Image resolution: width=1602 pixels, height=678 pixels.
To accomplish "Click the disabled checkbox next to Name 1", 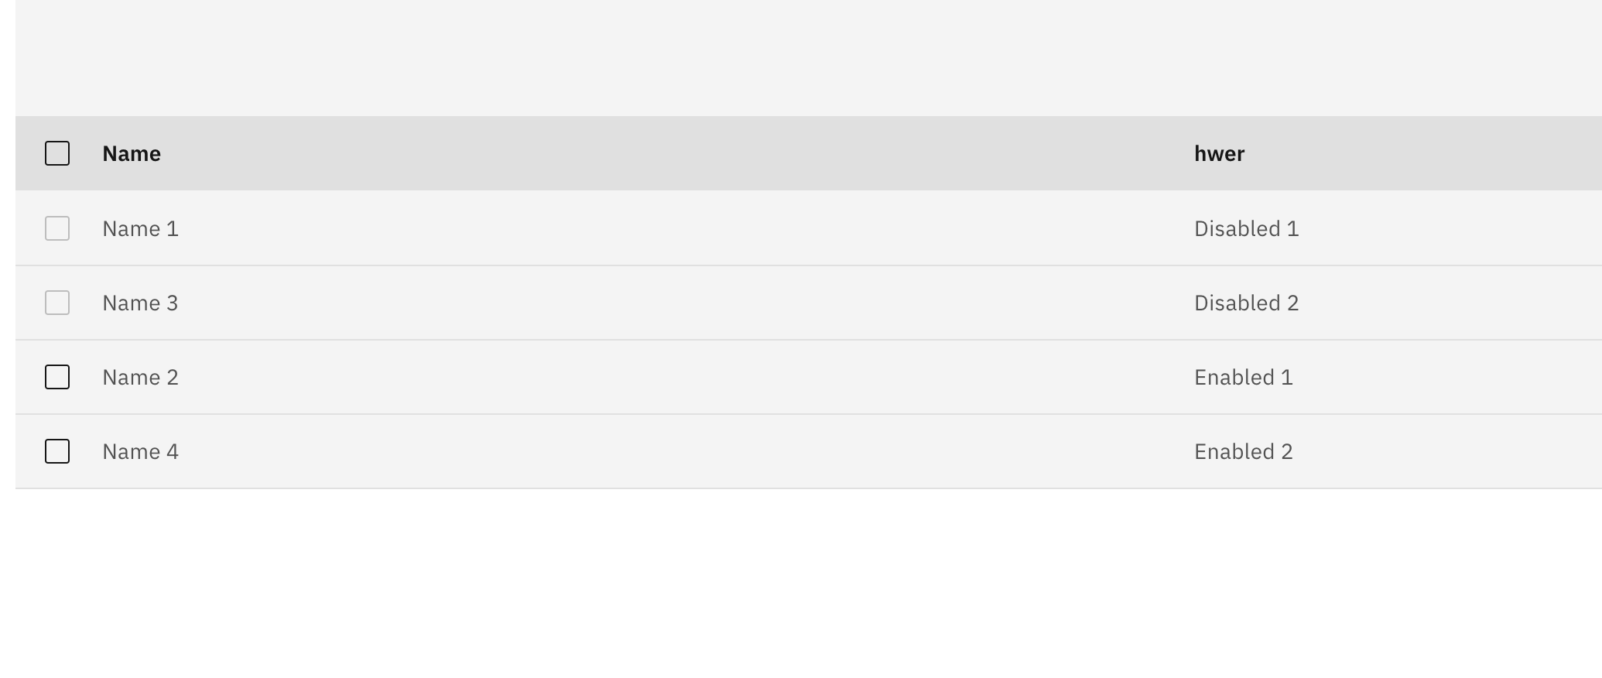I will (58, 228).
